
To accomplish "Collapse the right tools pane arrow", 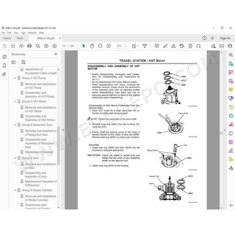I will pyautogui.click(x=225, y=130).
